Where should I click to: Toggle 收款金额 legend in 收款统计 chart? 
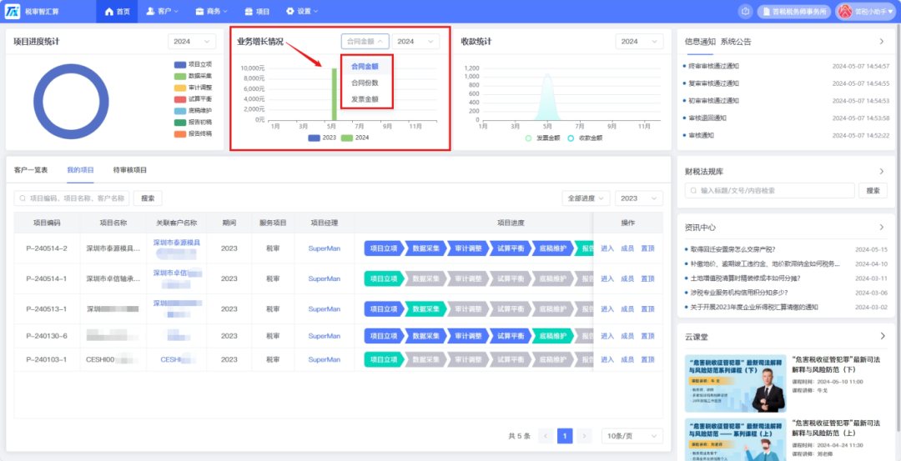(585, 138)
